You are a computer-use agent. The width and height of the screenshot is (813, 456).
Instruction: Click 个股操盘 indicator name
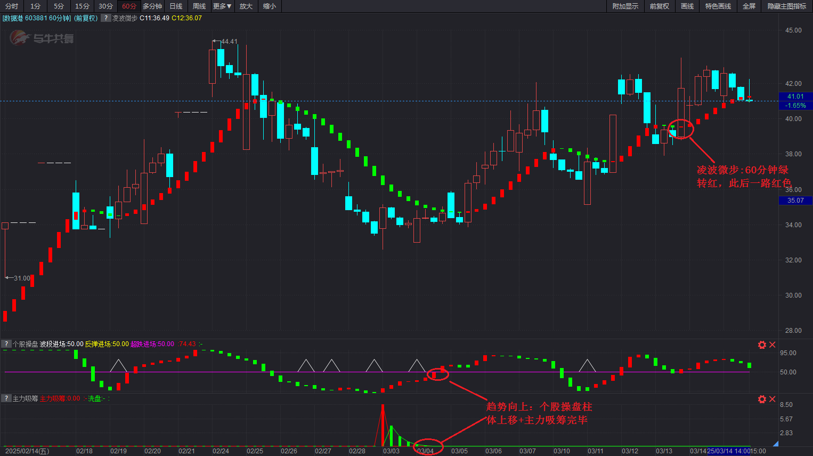[25, 345]
